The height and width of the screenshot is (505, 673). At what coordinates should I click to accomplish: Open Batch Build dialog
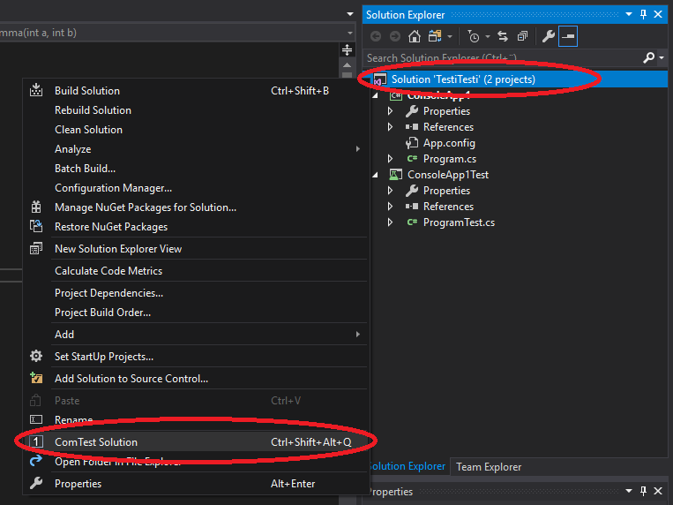pyautogui.click(x=196, y=169)
